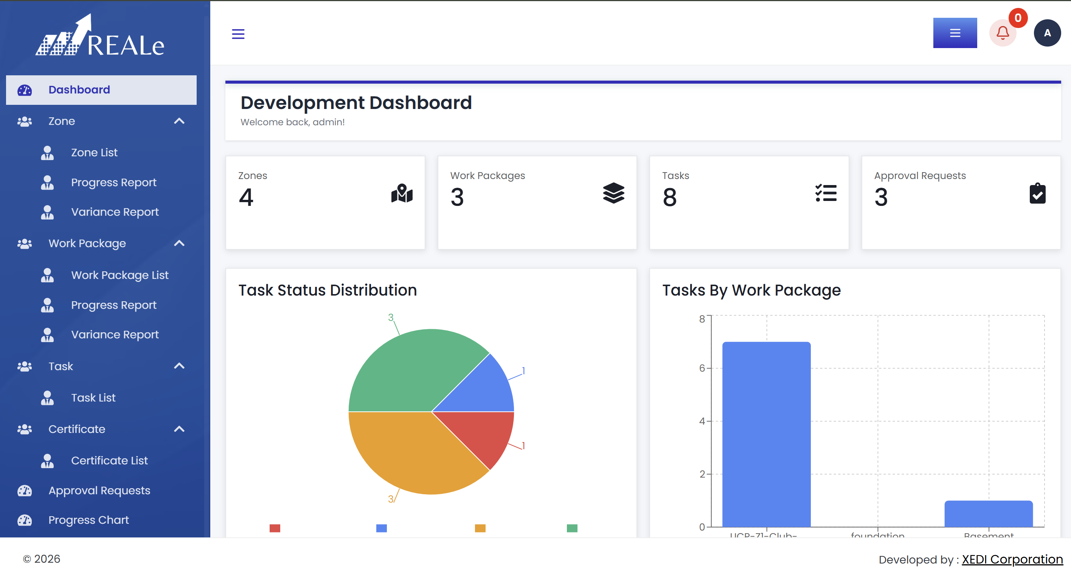The height and width of the screenshot is (576, 1071).
Task: Follow the XEDI Corporation link
Action: [x=1012, y=559]
